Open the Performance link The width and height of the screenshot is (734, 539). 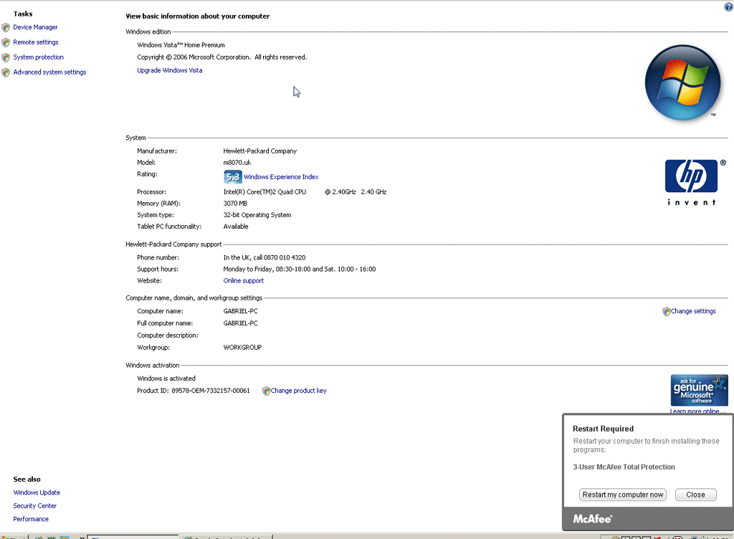coord(31,519)
